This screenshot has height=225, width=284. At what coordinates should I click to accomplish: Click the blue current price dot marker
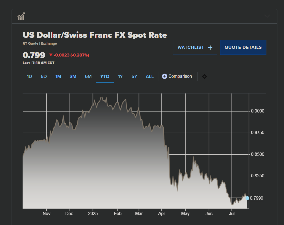(x=247, y=198)
